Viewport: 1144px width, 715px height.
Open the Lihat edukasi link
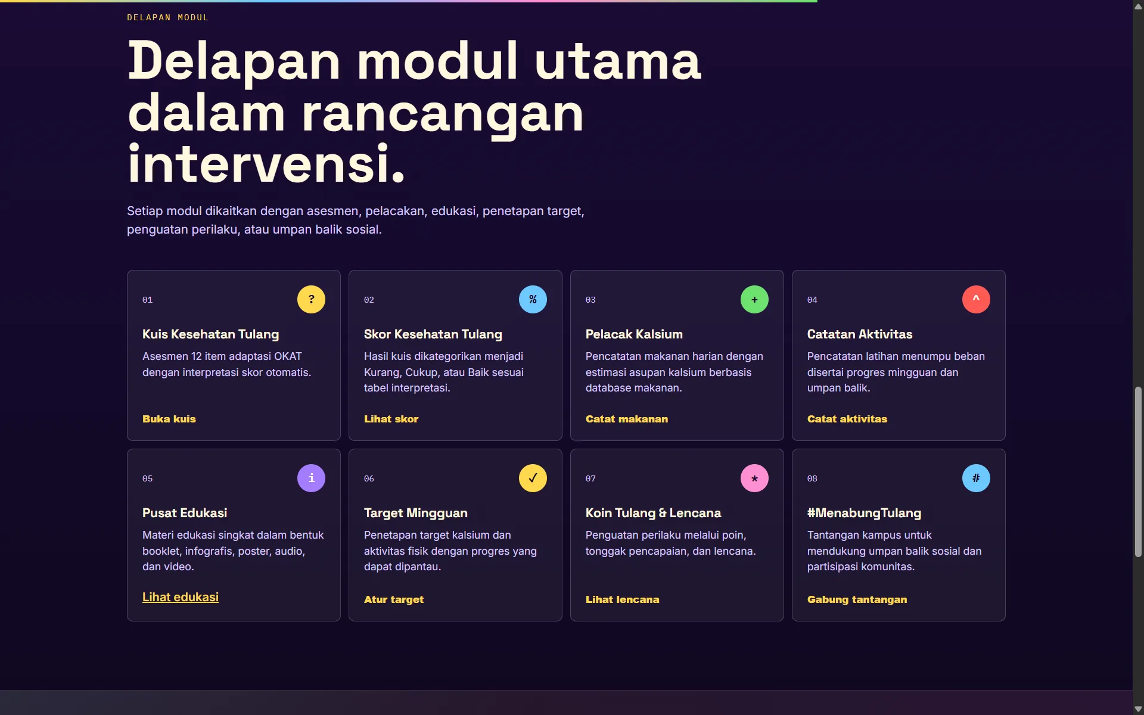(181, 597)
